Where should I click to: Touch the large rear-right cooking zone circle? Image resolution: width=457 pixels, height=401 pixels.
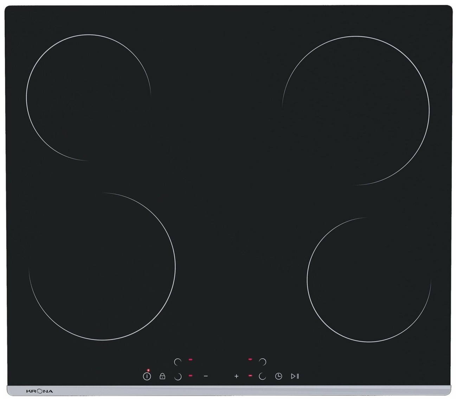tap(355, 110)
